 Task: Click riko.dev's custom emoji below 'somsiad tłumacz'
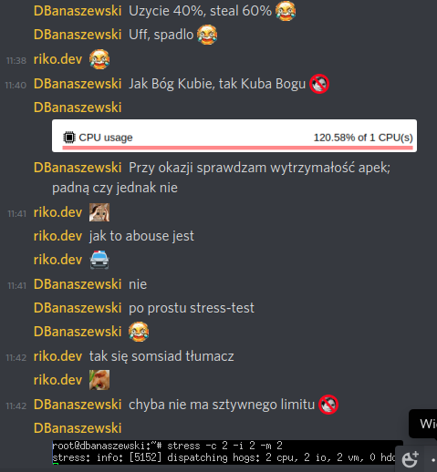(x=99, y=380)
